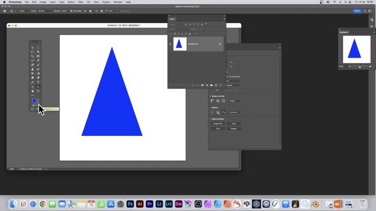Create a new group in Layers panel

pos(211,85)
